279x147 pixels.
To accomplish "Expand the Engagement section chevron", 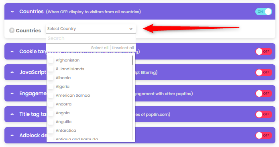I will pos(12,93).
